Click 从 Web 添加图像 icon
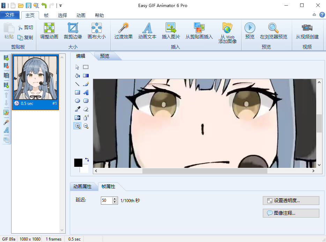Viewport: 326px width, 242px height. click(228, 33)
